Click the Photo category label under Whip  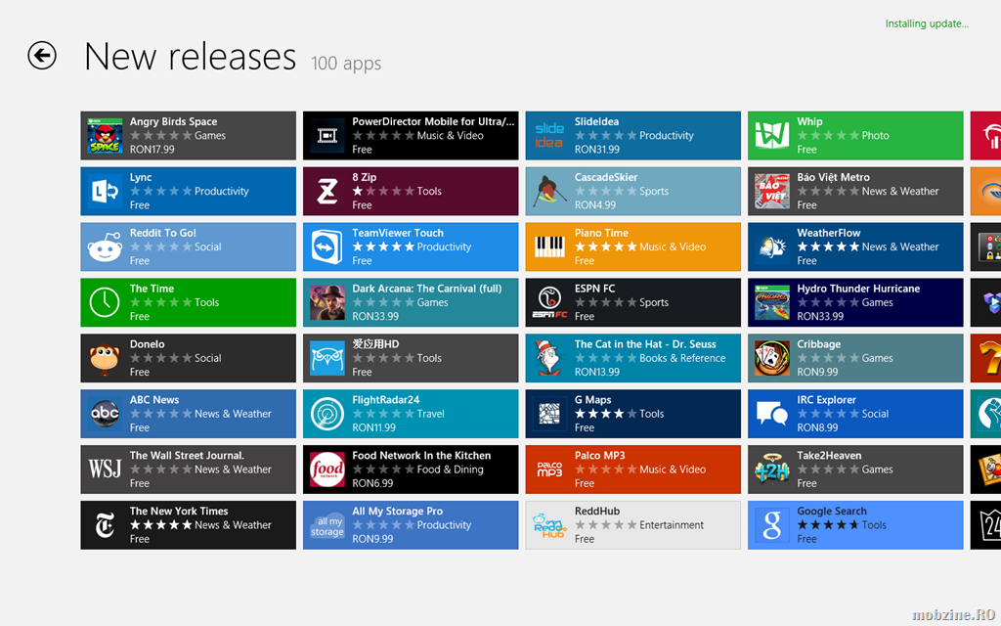(875, 135)
